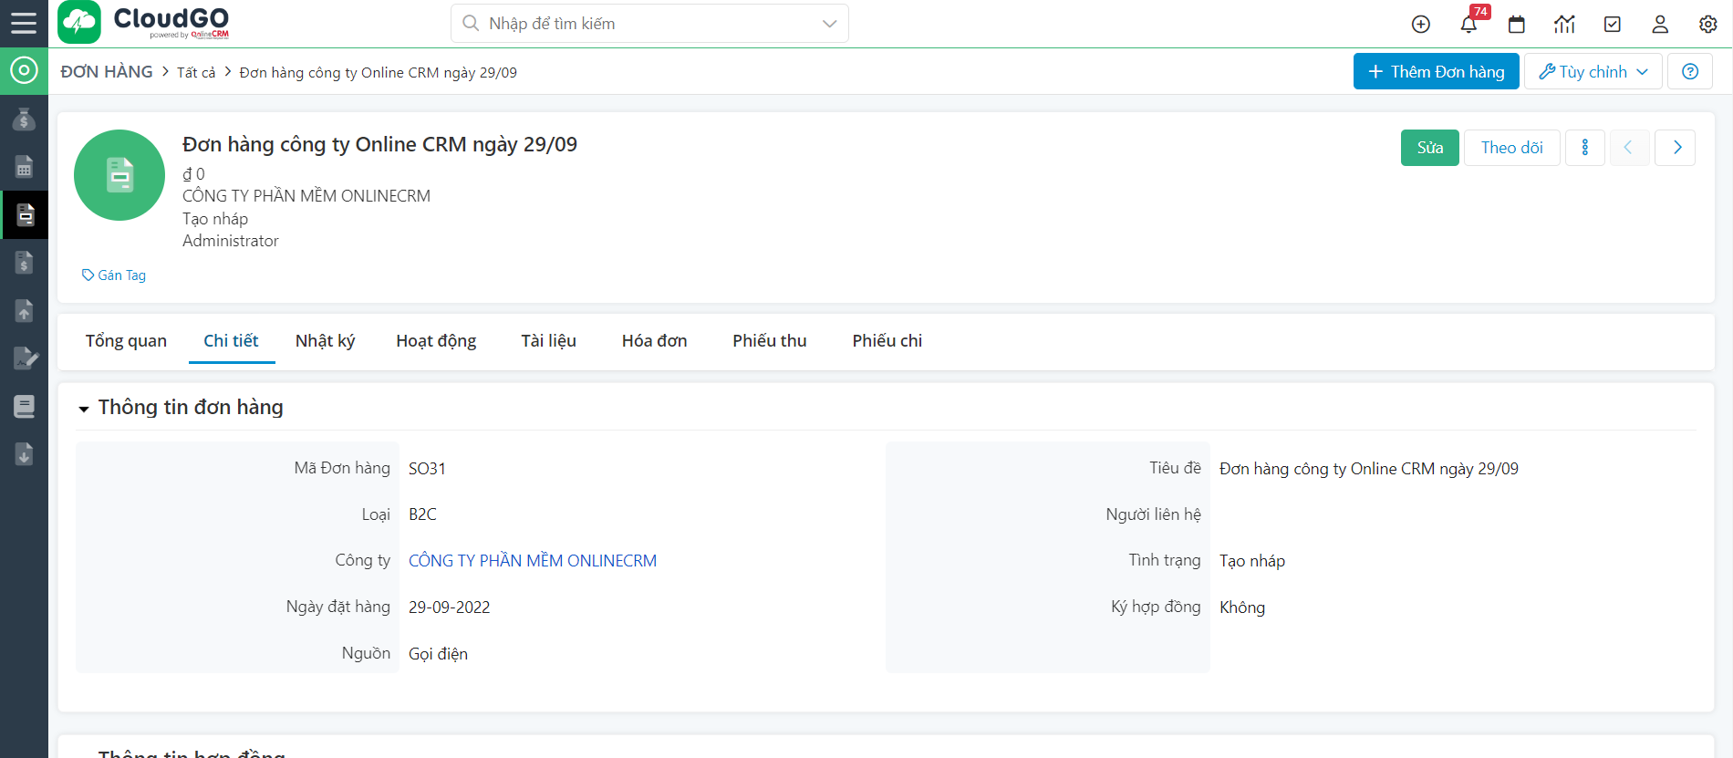Click the Loại value B2C

(x=422, y=514)
